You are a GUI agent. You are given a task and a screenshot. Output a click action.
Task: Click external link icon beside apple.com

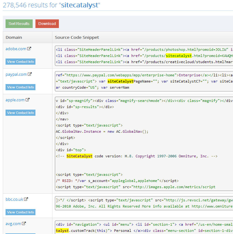28,100
